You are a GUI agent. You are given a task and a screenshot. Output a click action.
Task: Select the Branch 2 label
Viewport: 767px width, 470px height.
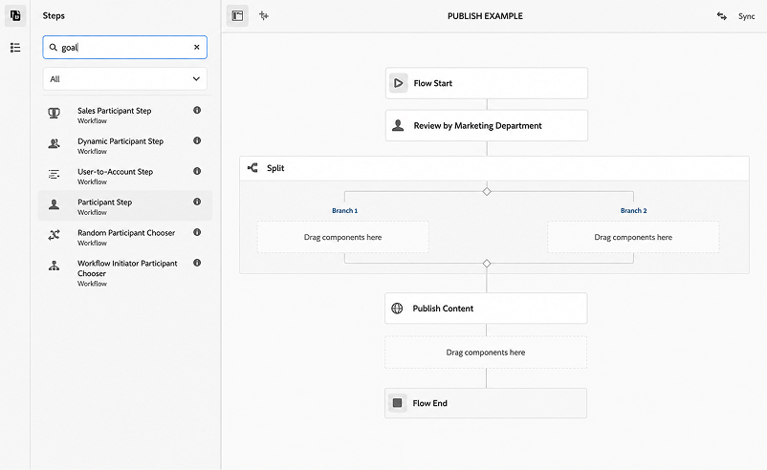coord(633,210)
